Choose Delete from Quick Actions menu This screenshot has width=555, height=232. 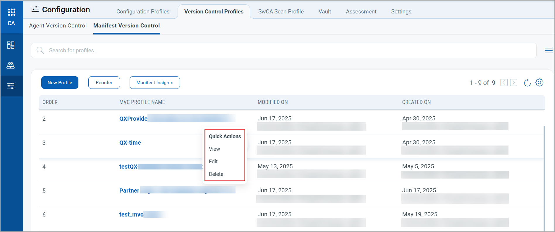[216, 174]
